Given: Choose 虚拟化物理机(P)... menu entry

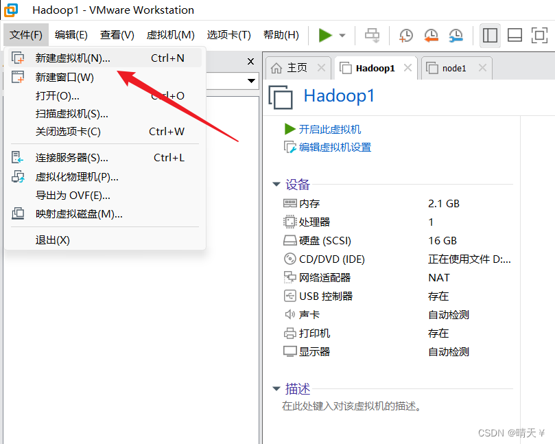Looking at the screenshot, I should pyautogui.click(x=105, y=176).
